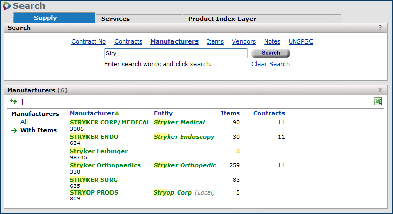Open help for the Manufacturers panel

[x=380, y=90]
